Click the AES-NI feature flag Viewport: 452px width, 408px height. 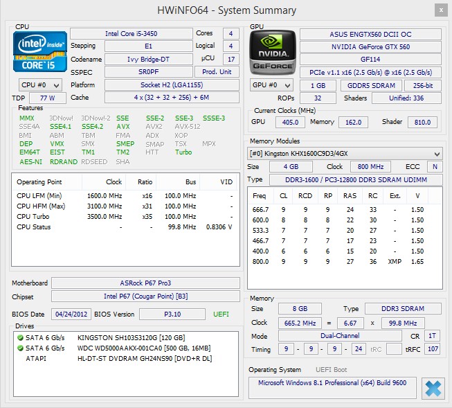click(x=31, y=162)
